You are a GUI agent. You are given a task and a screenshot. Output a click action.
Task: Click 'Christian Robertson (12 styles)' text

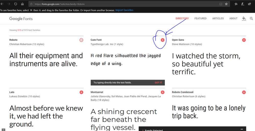(27, 44)
